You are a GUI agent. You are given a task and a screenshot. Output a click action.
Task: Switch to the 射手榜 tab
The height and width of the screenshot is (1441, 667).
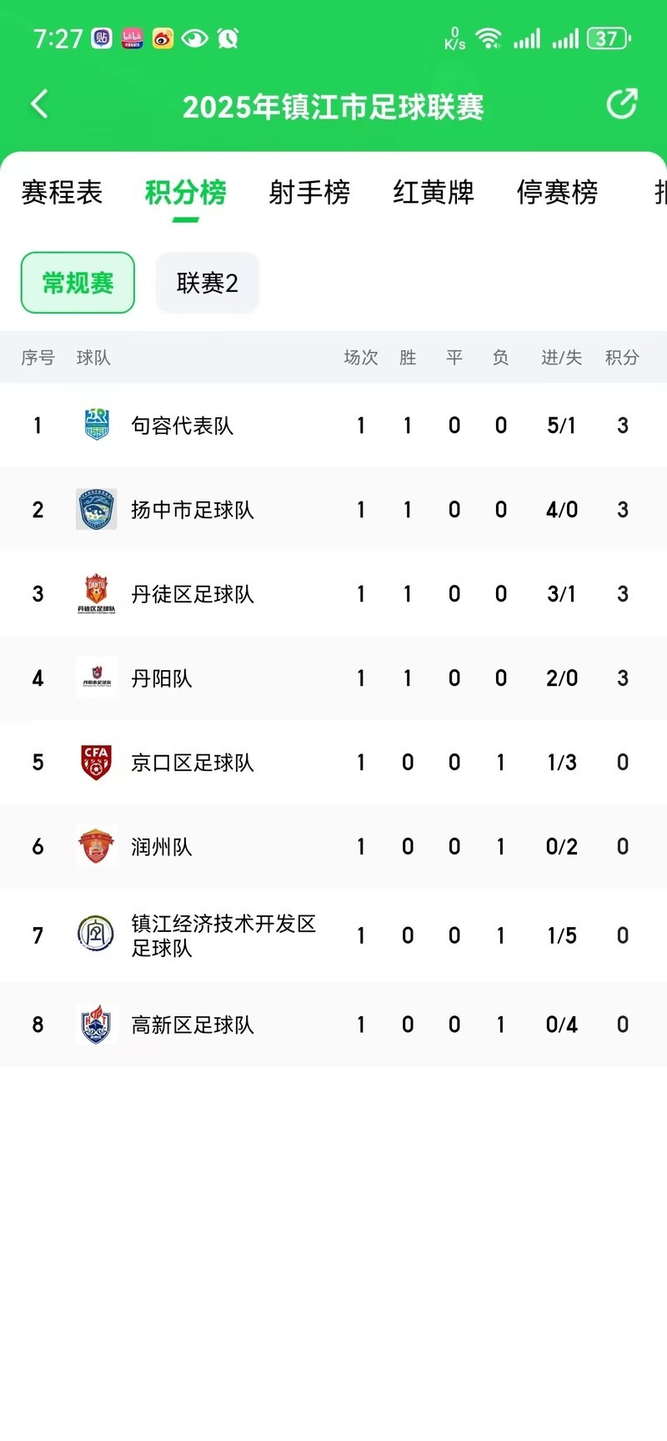(309, 193)
